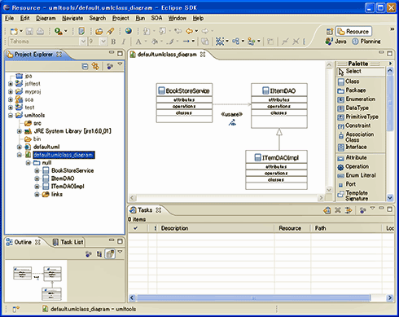The image size is (399, 317).
Task: Click the BookStoreService class box in diagram
Action: (184, 103)
